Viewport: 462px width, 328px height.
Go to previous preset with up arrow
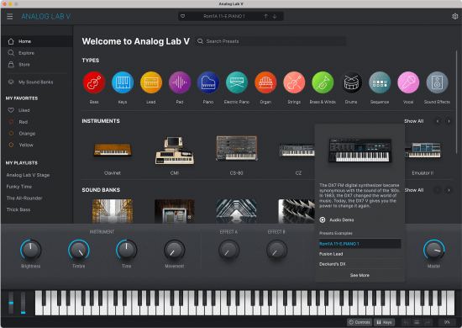(265, 16)
